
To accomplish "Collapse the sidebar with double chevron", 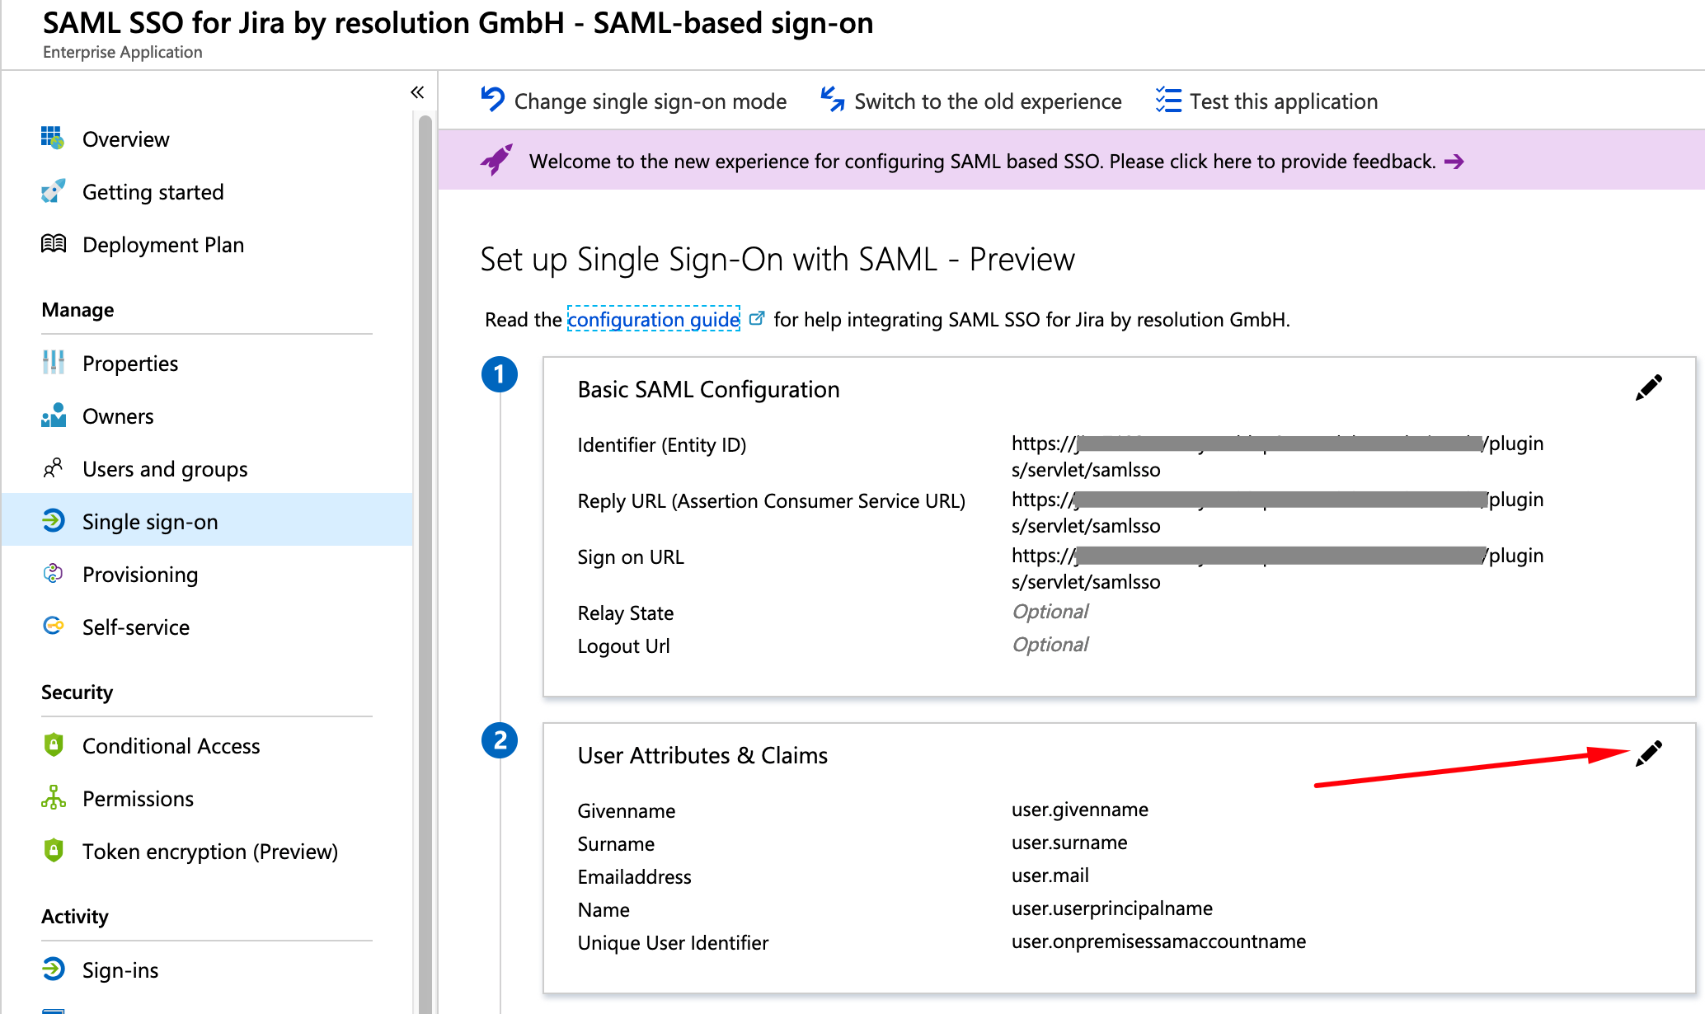I will [x=417, y=92].
